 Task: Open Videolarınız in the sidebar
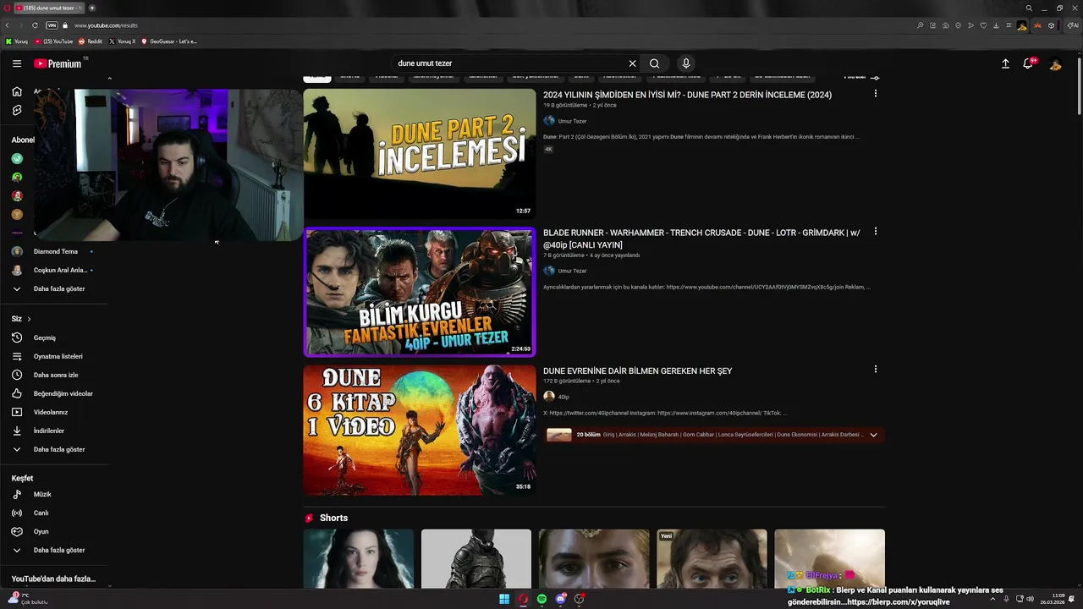point(51,412)
